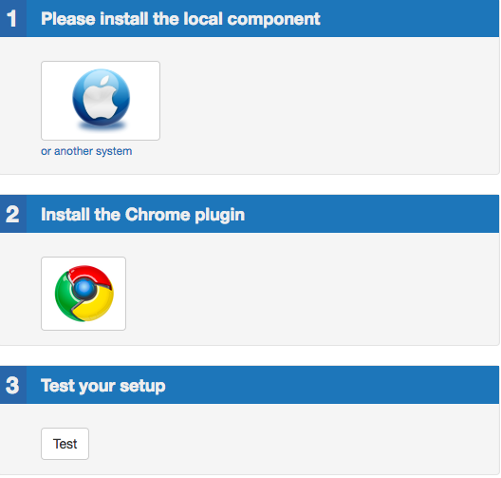Click the 'Please install the local component' heading

click(180, 19)
